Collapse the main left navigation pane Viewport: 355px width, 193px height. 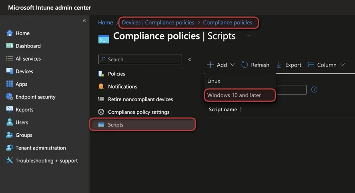click(x=84, y=21)
